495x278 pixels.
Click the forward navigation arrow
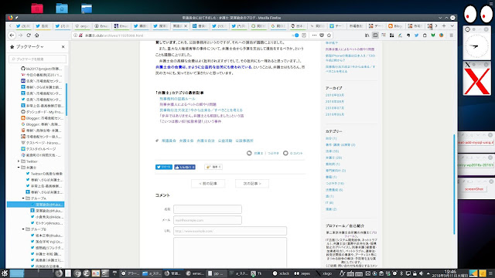pyautogui.click(x=21, y=36)
